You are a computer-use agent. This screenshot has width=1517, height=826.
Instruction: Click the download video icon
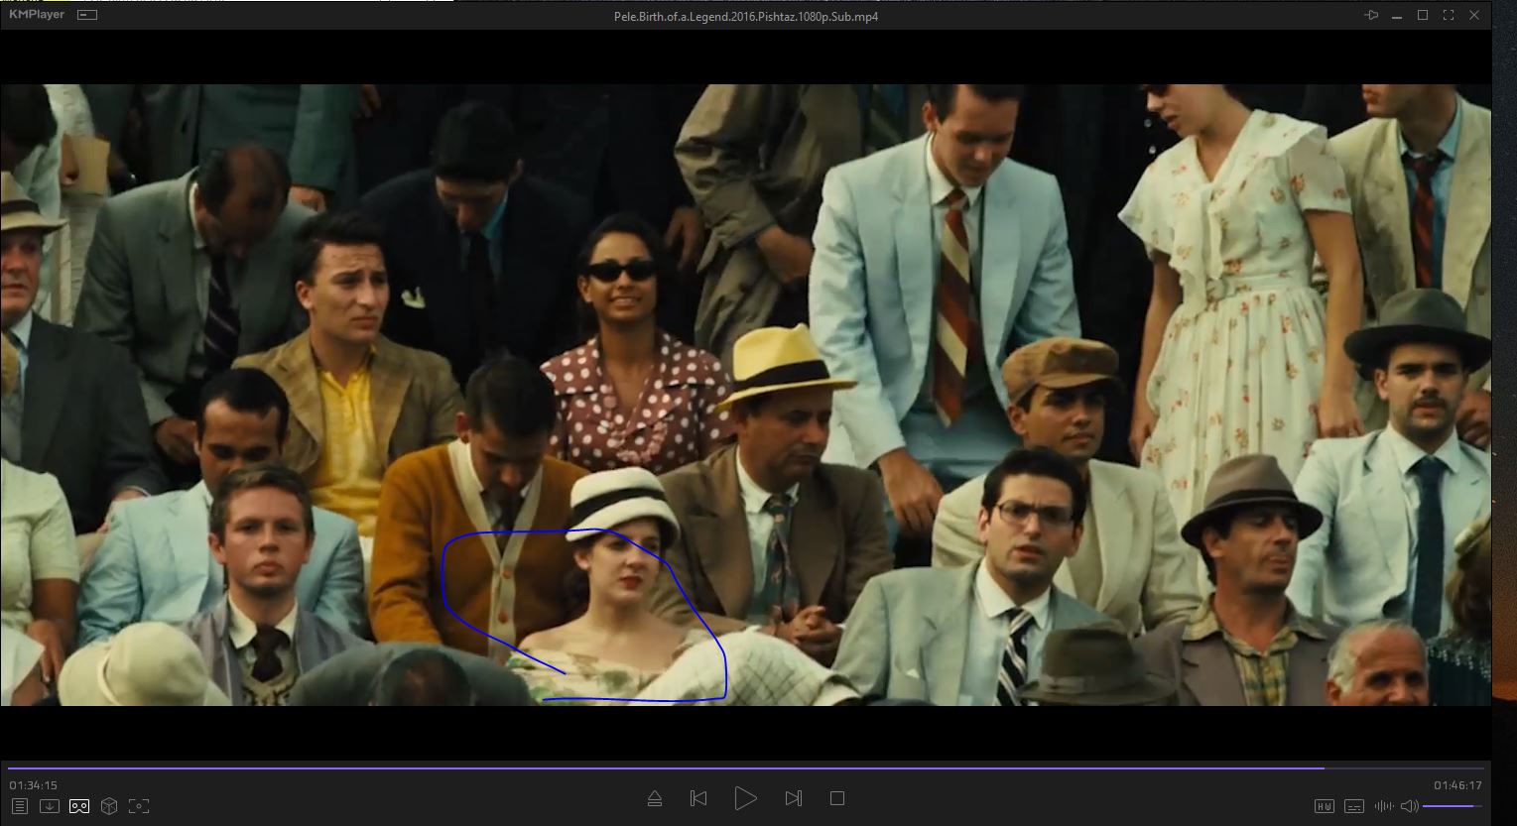(49, 806)
